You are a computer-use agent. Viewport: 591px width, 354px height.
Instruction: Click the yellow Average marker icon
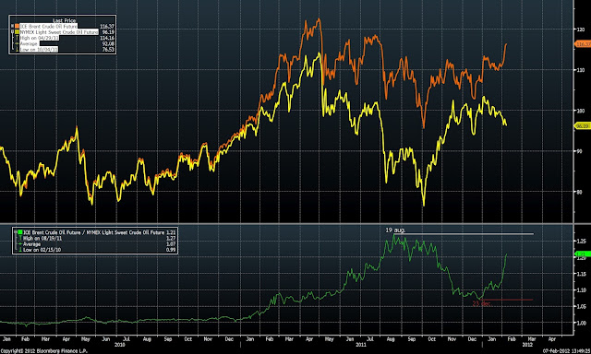pyautogui.click(x=17, y=43)
